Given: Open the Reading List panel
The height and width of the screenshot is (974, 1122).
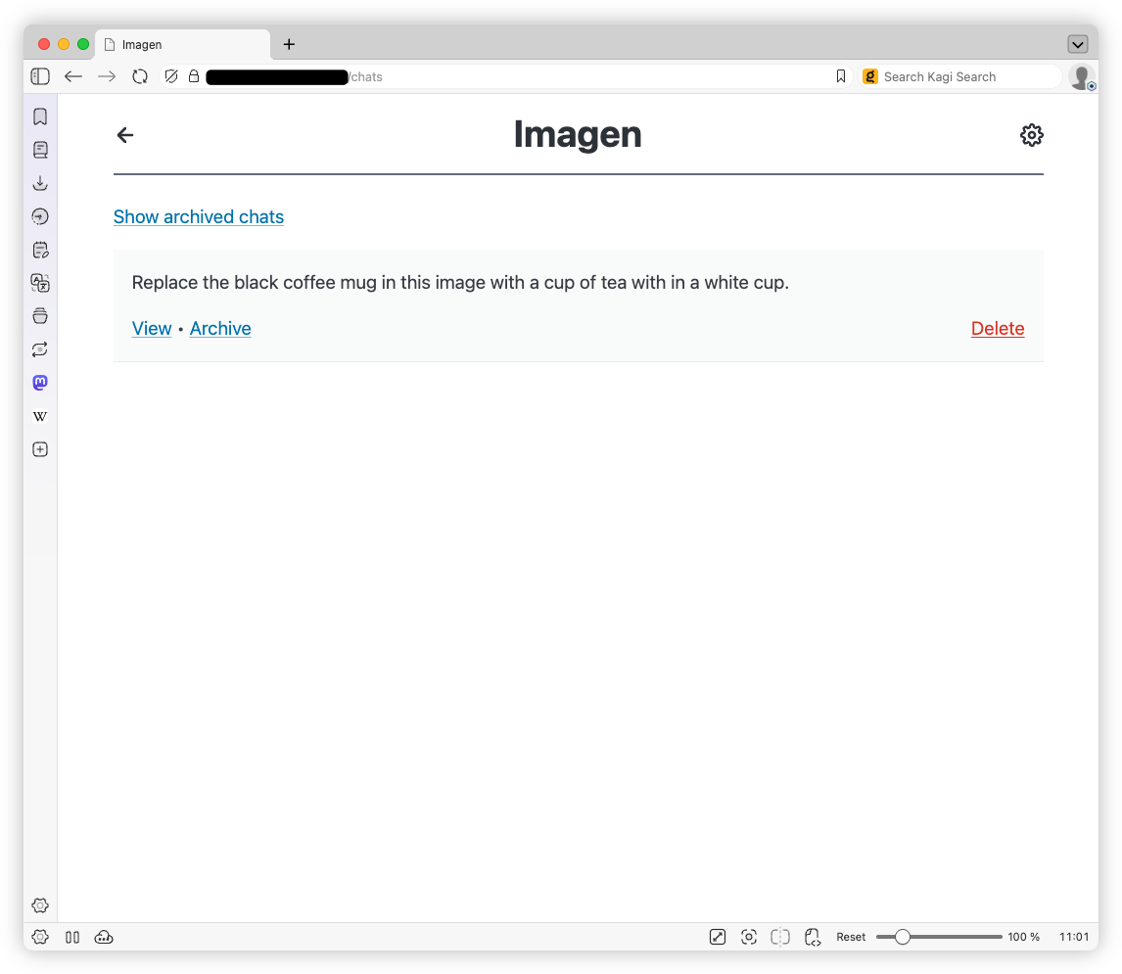Looking at the screenshot, I should [40, 150].
